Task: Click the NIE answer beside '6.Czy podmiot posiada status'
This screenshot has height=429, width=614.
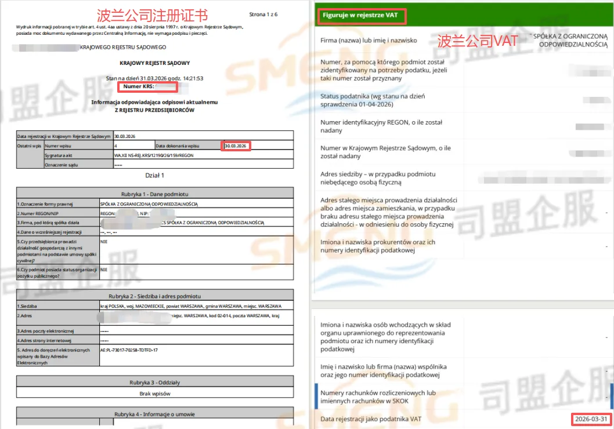Action: pyautogui.click(x=104, y=270)
